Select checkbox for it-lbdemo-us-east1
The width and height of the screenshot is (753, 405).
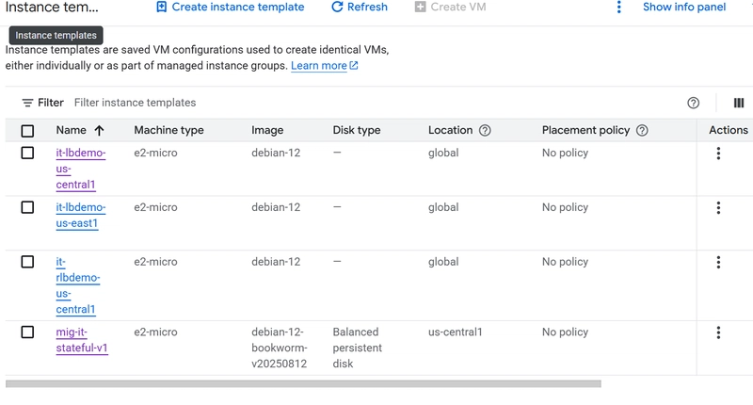27,207
